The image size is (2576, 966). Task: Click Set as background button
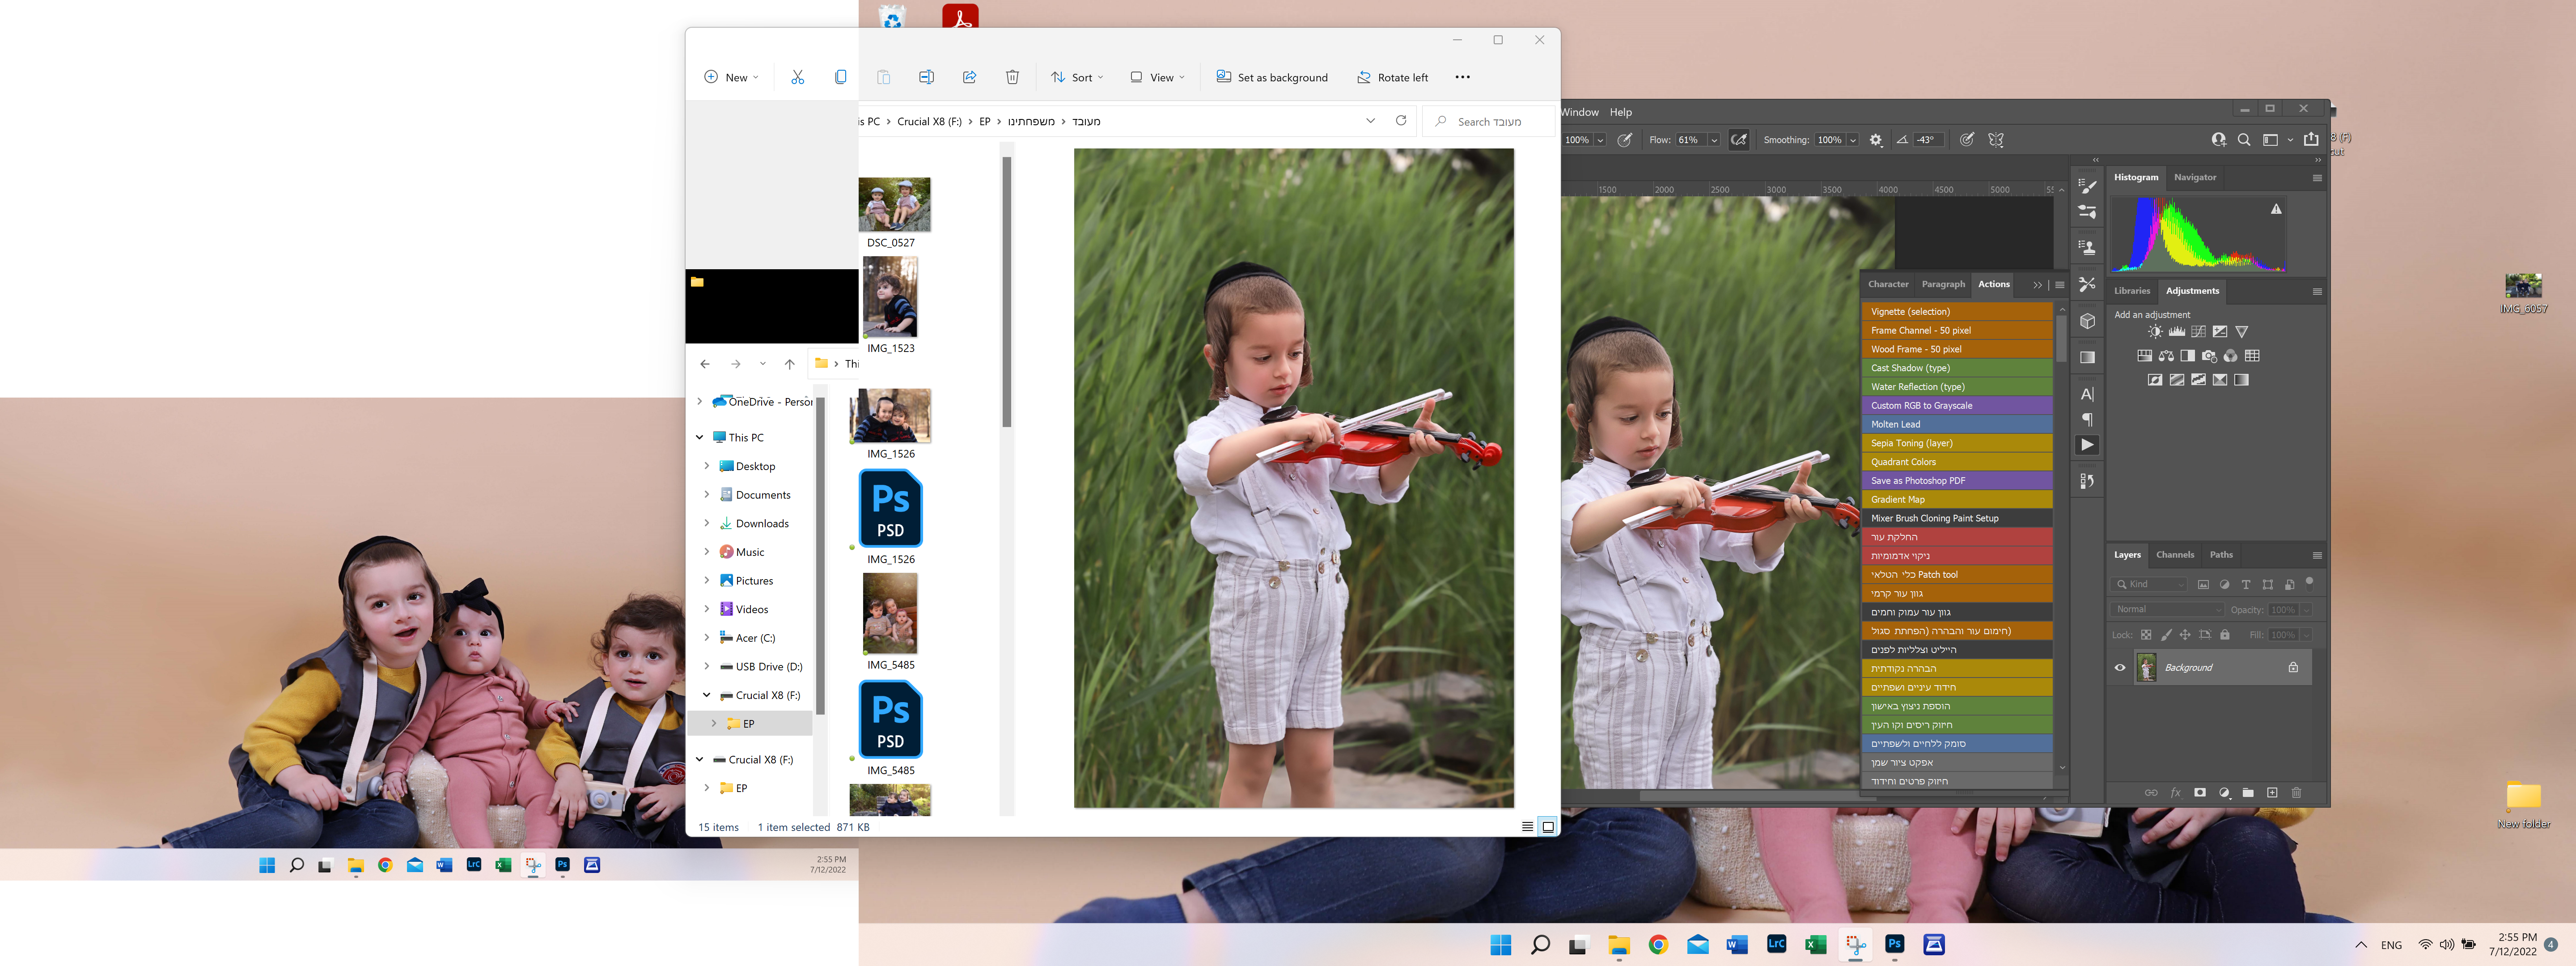(x=1271, y=77)
